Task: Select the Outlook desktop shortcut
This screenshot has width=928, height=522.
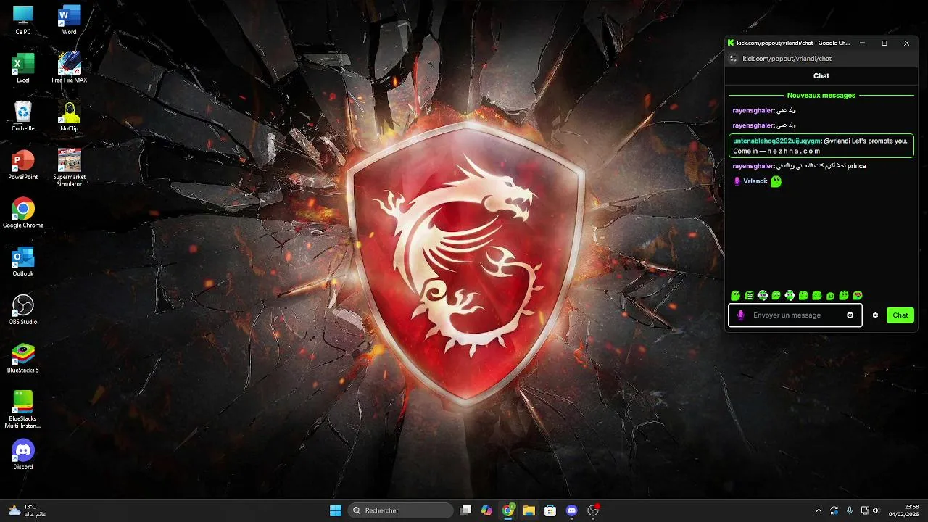Action: pyautogui.click(x=23, y=261)
